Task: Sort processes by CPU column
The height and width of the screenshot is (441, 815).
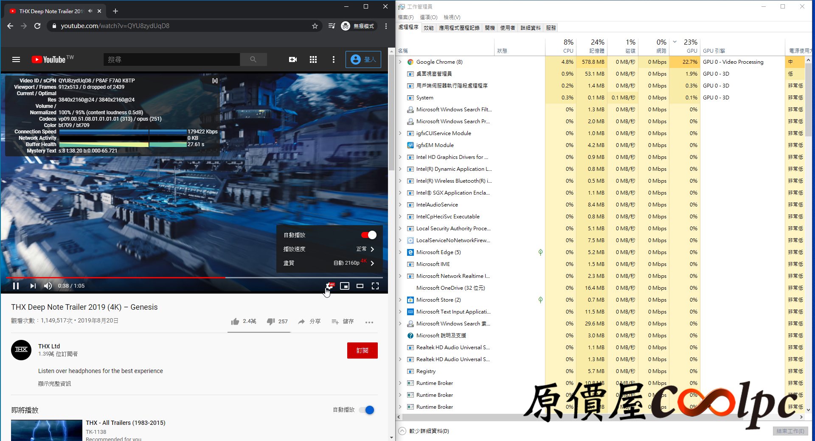Action: tap(560, 46)
